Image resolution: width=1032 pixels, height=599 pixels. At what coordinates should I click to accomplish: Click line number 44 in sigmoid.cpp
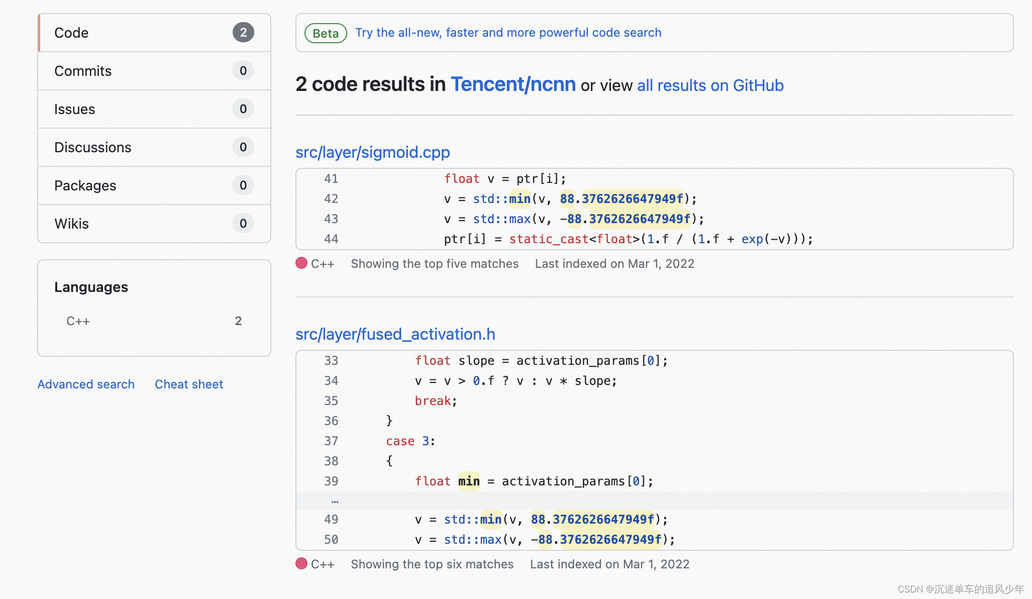click(331, 239)
